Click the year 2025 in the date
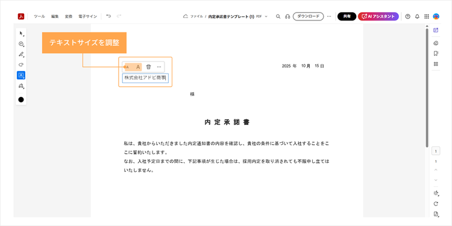 (x=286, y=66)
